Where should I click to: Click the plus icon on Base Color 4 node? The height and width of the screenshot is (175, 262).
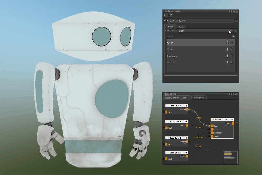(x=186, y=153)
